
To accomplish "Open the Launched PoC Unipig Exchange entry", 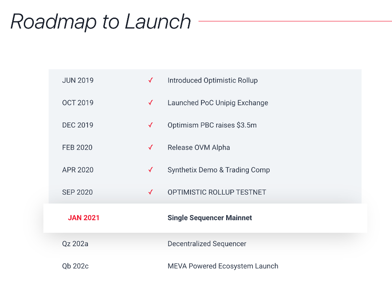I will (218, 103).
